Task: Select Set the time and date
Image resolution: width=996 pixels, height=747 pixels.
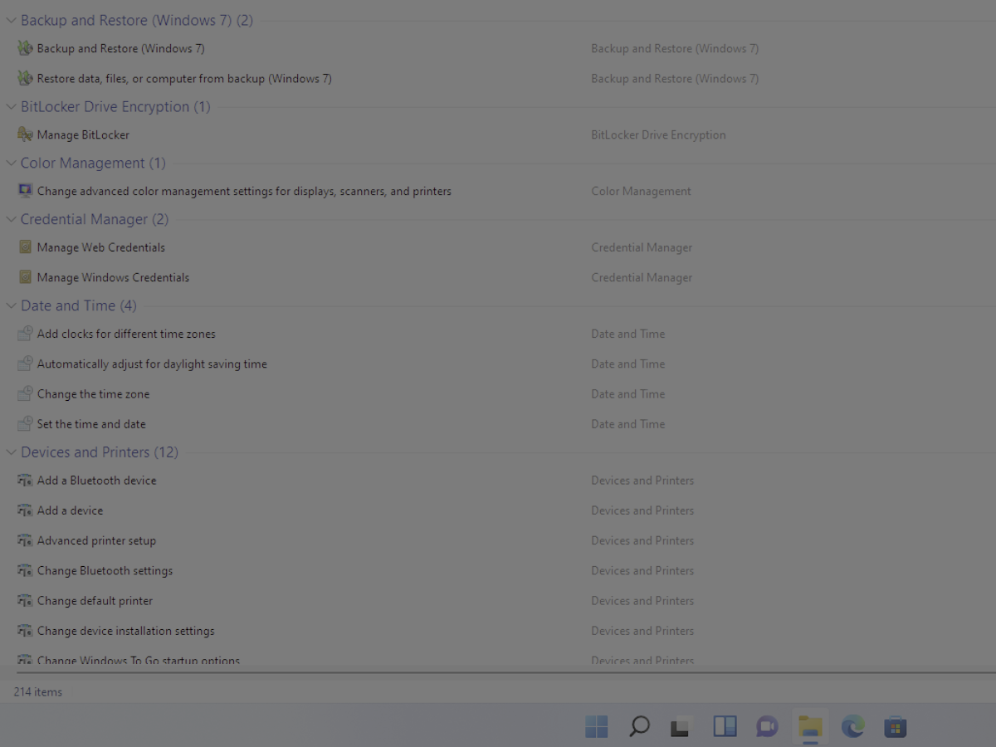Action: pos(91,423)
